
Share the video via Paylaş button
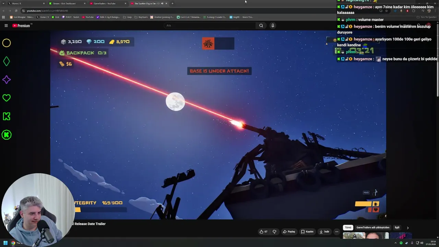pos(289,232)
